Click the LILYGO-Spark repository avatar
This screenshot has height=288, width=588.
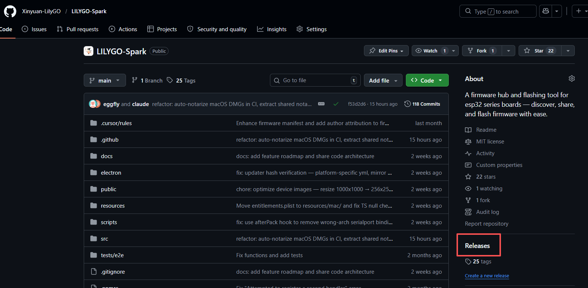[89, 51]
